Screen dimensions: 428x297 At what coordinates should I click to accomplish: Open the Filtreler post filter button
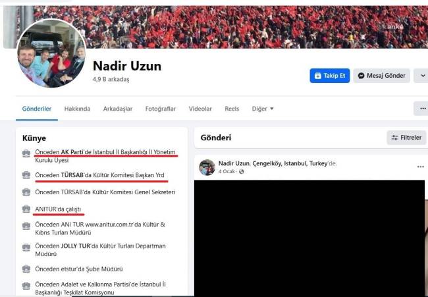coord(406,138)
